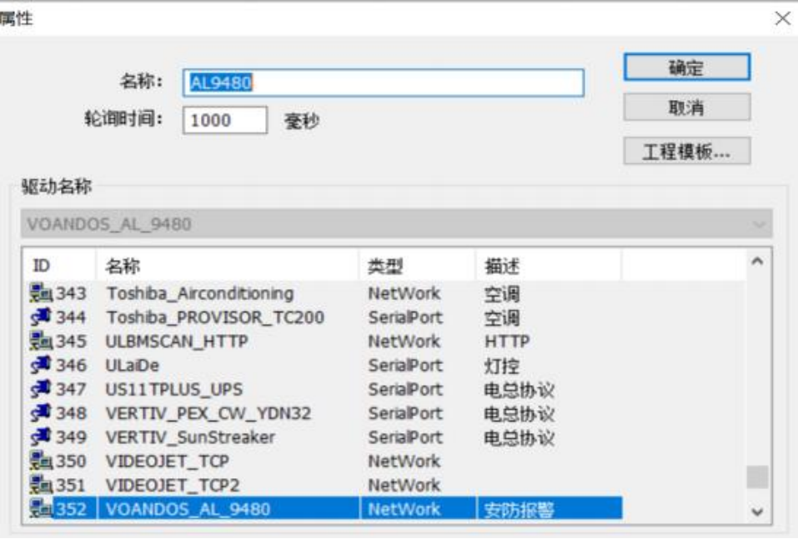Image resolution: width=798 pixels, height=539 pixels.
Task: Select ULaiDe driver row
Action: point(133,365)
